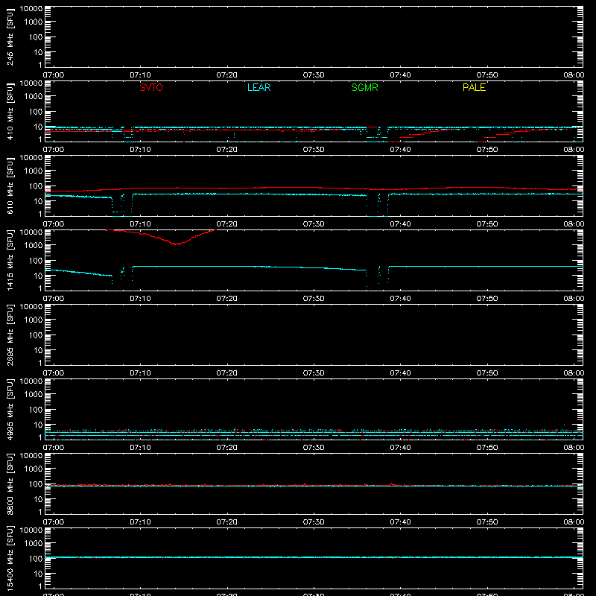The height and width of the screenshot is (596, 596).
Task: Click the yellow PALE station label
Action: [474, 87]
